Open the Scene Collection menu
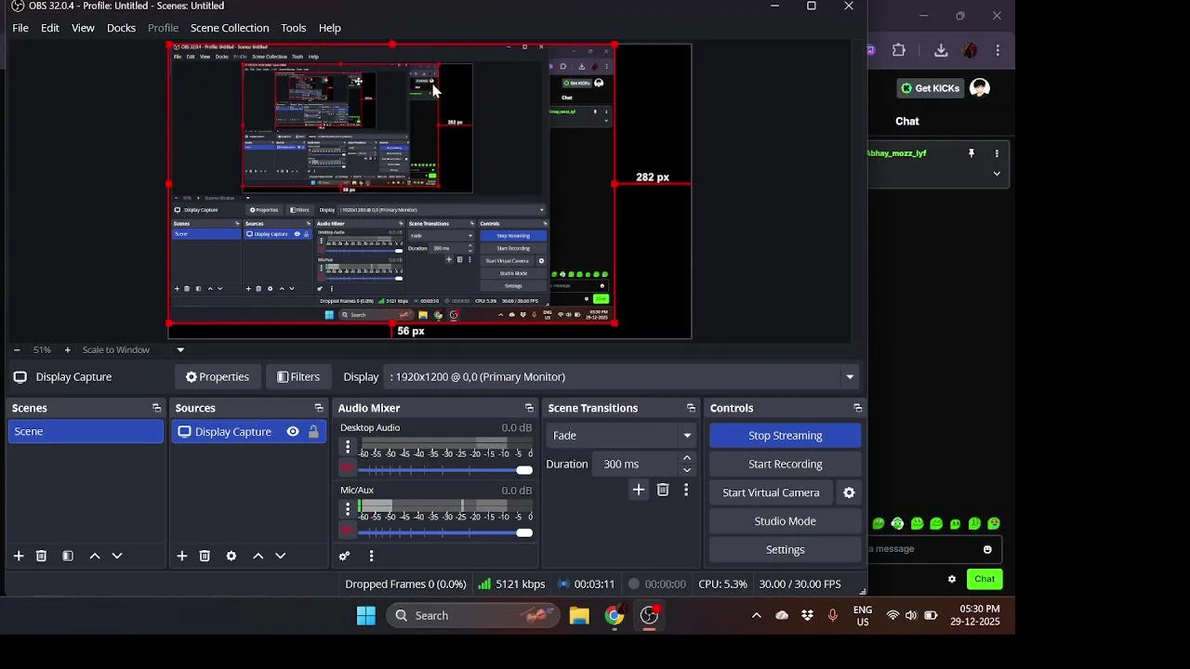 tap(230, 28)
